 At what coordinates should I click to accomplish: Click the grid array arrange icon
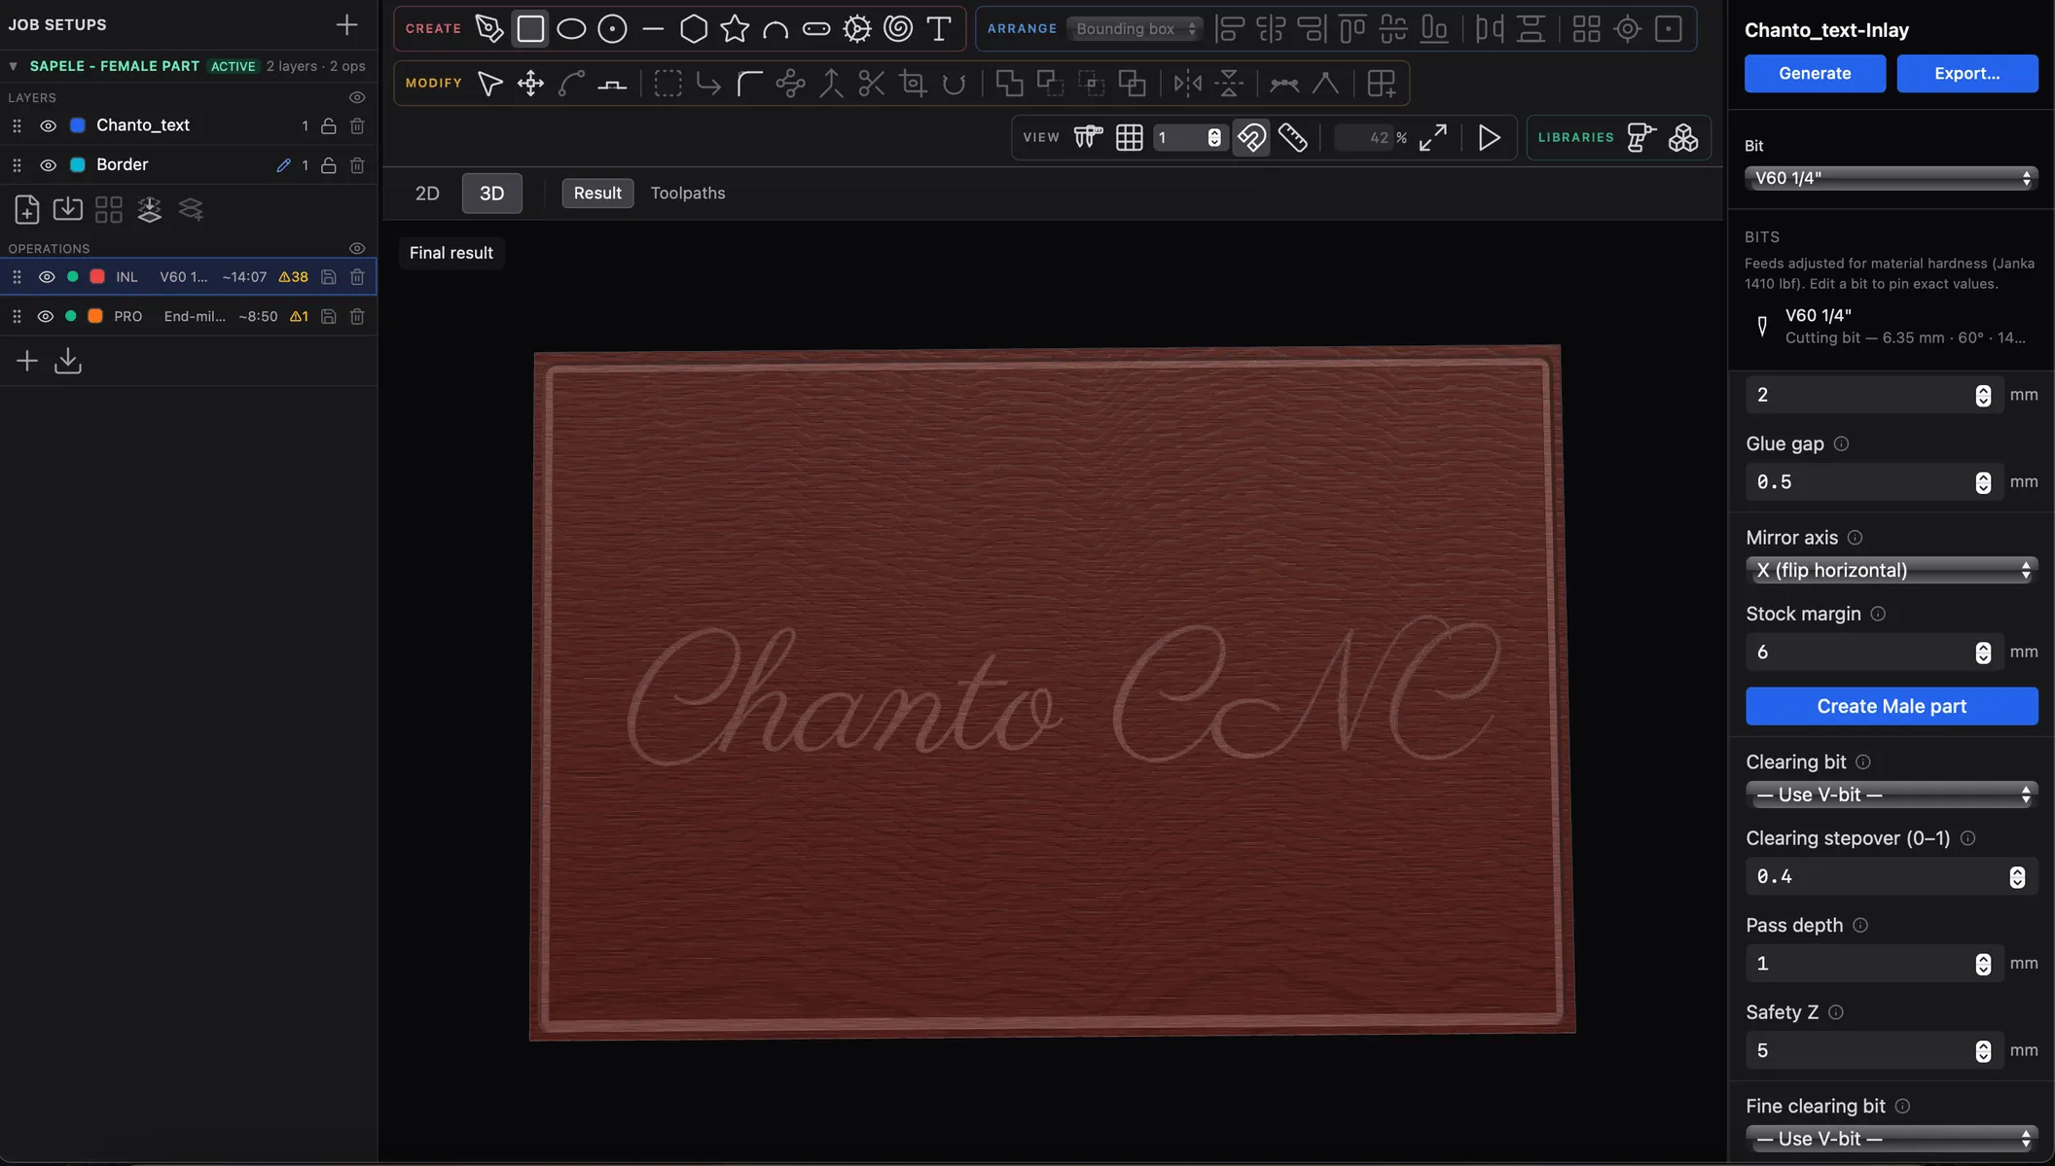point(1586,28)
